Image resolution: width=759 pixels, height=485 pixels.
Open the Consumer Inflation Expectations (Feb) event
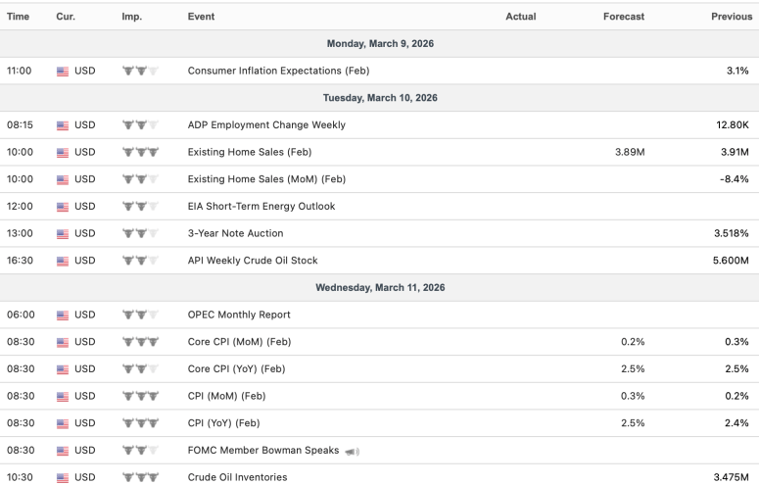click(278, 72)
